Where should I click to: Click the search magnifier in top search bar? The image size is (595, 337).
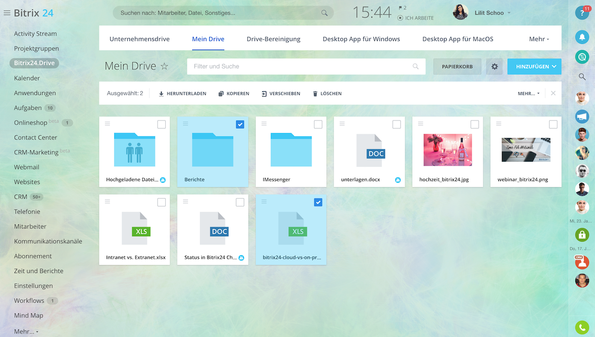[325, 13]
